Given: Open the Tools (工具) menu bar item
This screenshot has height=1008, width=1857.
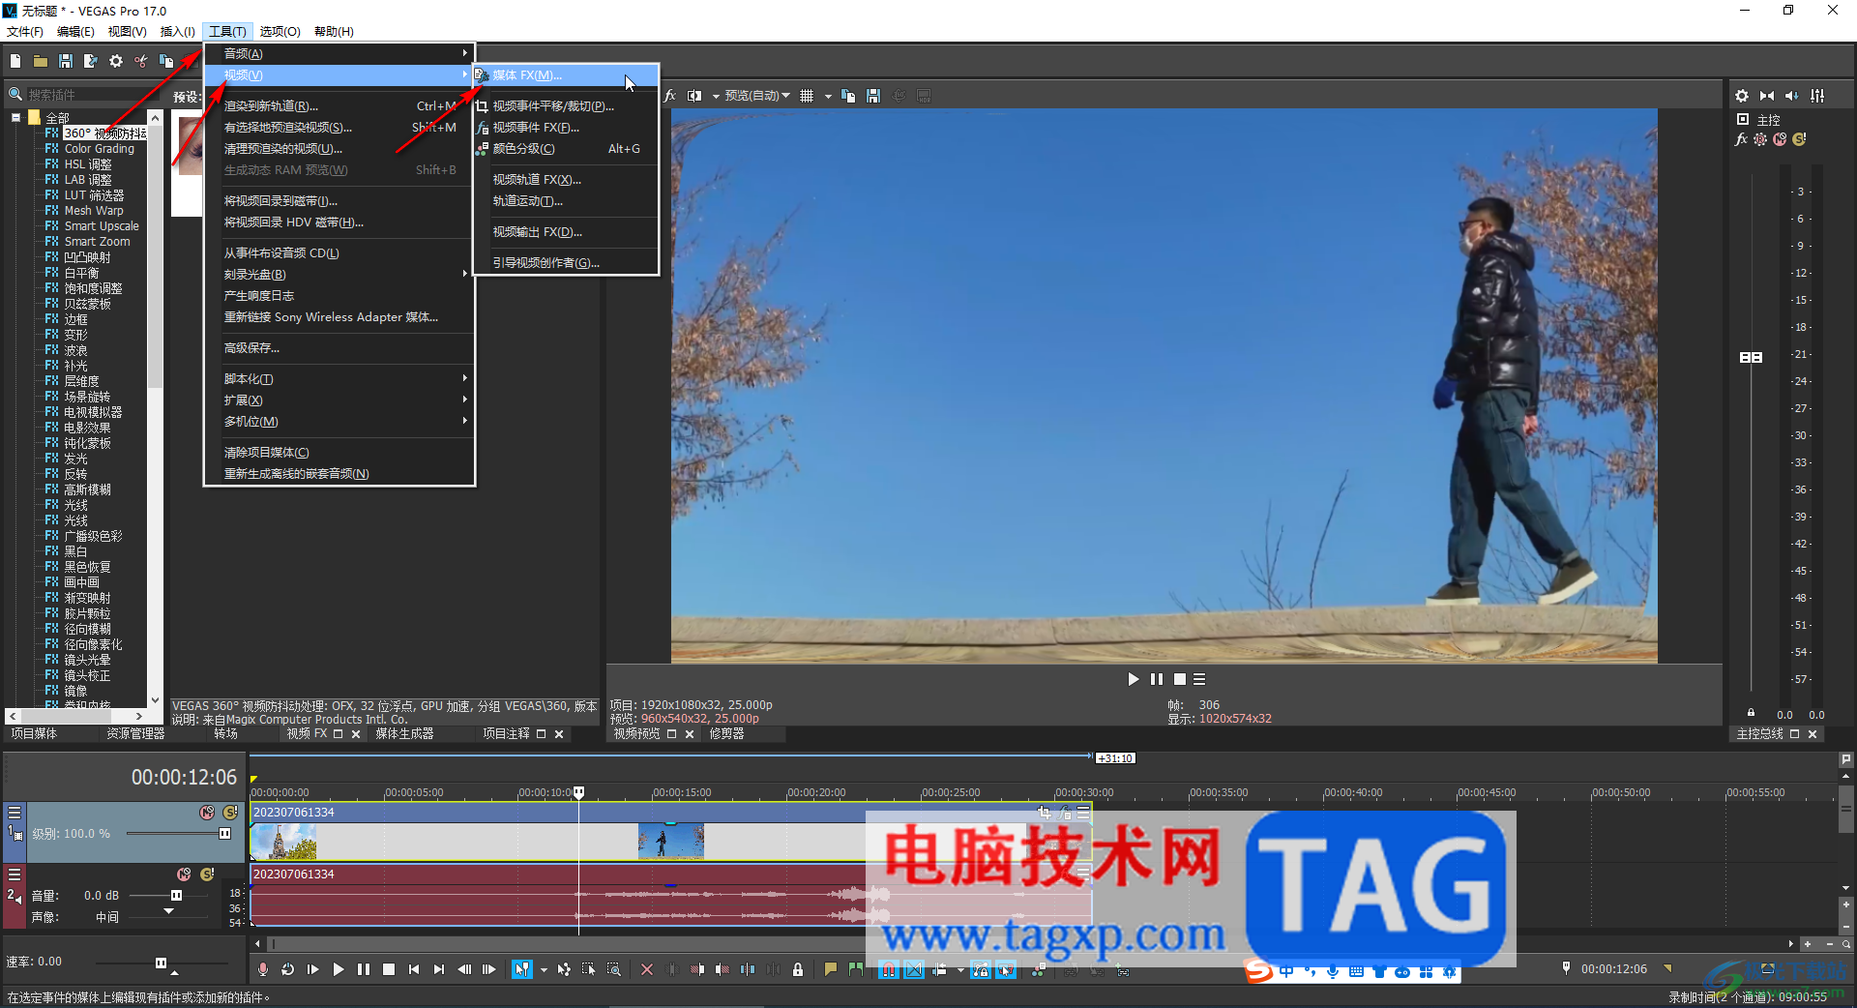Looking at the screenshot, I should (227, 31).
